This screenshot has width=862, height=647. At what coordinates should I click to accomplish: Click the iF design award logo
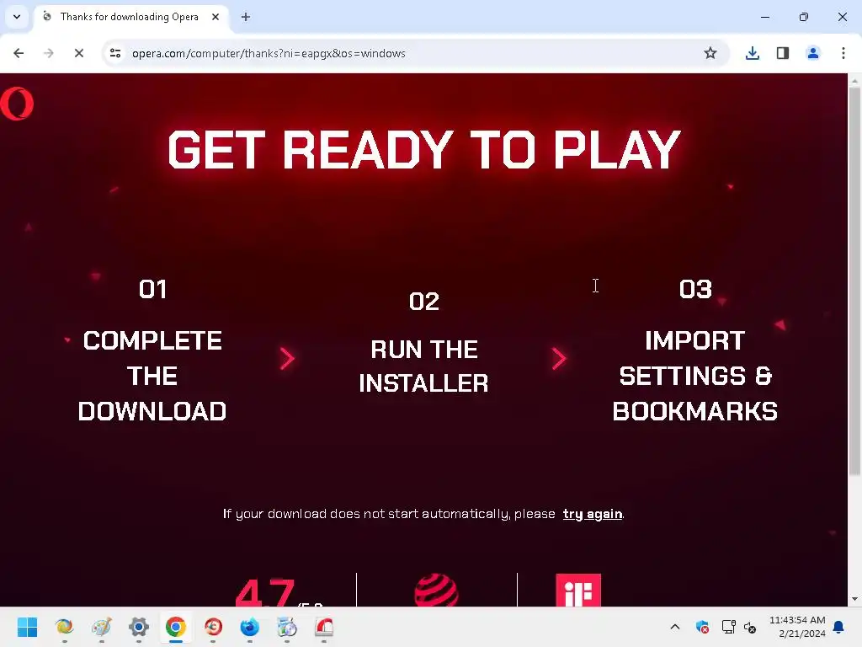(578, 590)
